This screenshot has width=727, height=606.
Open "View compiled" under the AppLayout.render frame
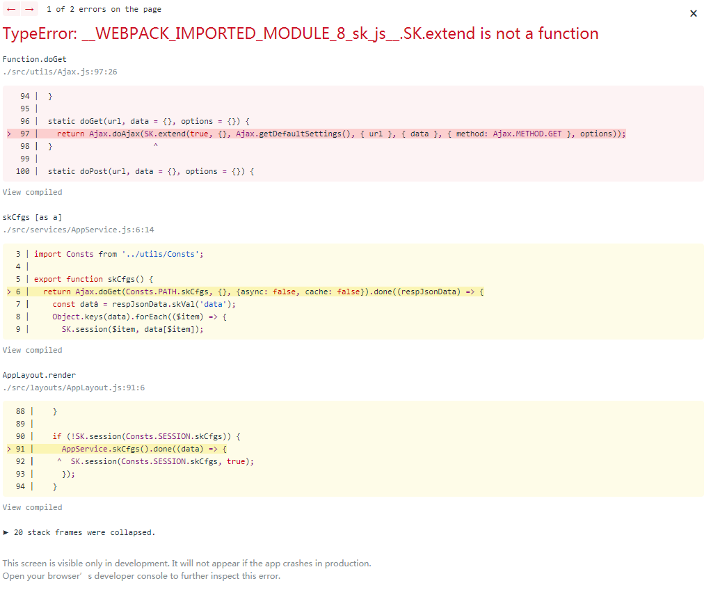(x=32, y=507)
